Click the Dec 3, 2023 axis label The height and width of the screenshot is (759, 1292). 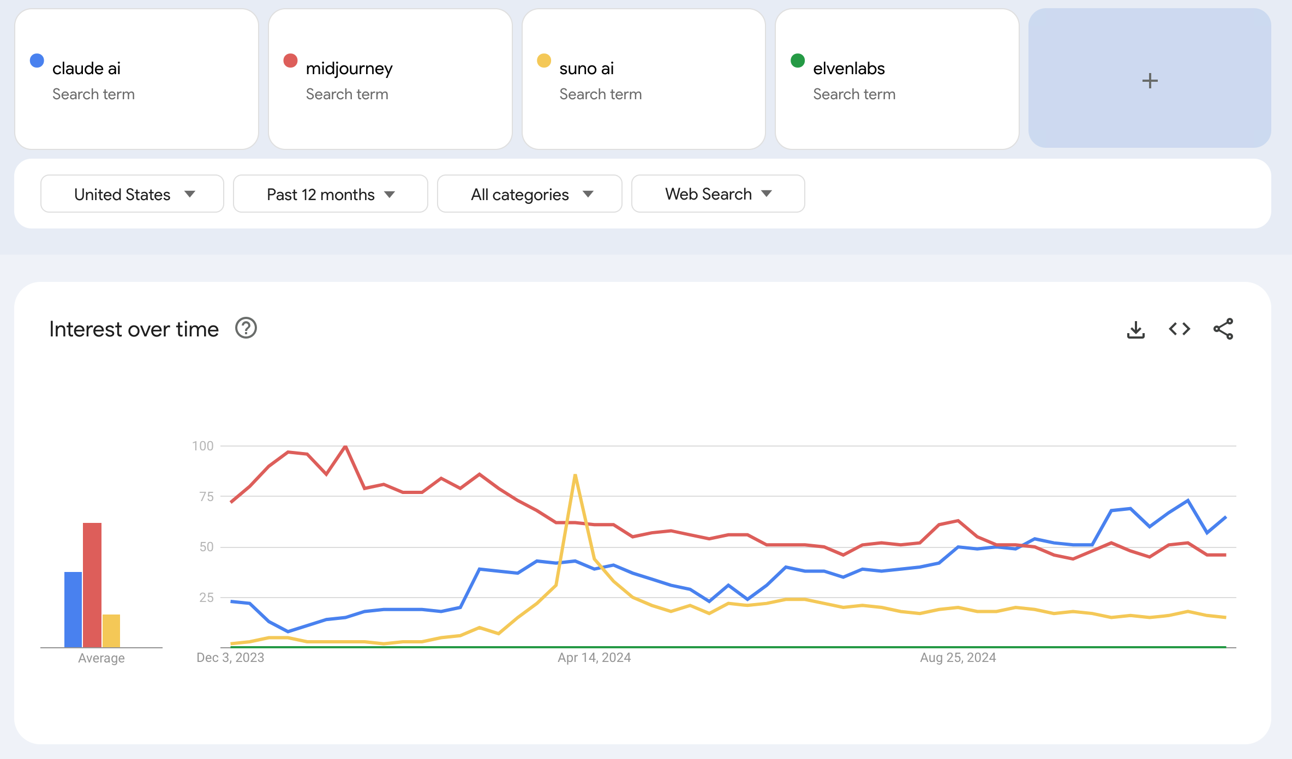coord(230,658)
